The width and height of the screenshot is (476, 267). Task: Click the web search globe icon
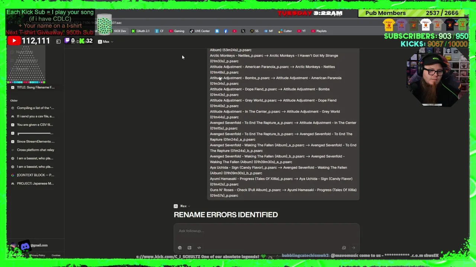pyautogui.click(x=180, y=248)
